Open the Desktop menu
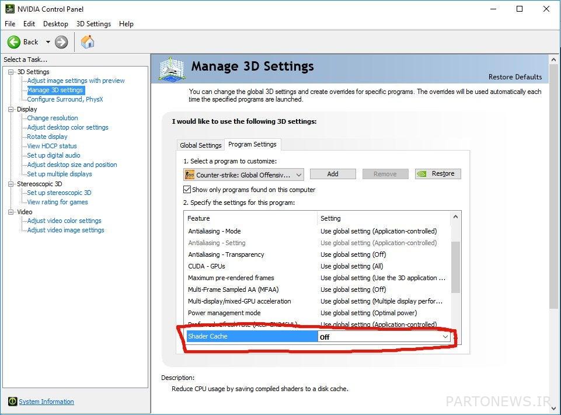 [55, 24]
